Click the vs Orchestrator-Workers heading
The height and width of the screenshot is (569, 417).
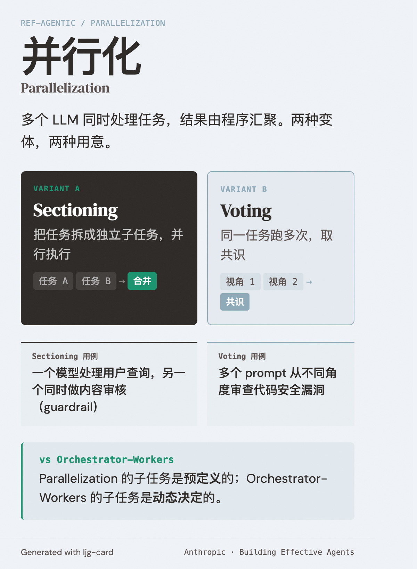[106, 459]
